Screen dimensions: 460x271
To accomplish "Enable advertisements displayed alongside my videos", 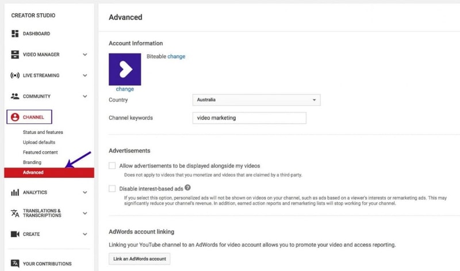I will pyautogui.click(x=112, y=166).
